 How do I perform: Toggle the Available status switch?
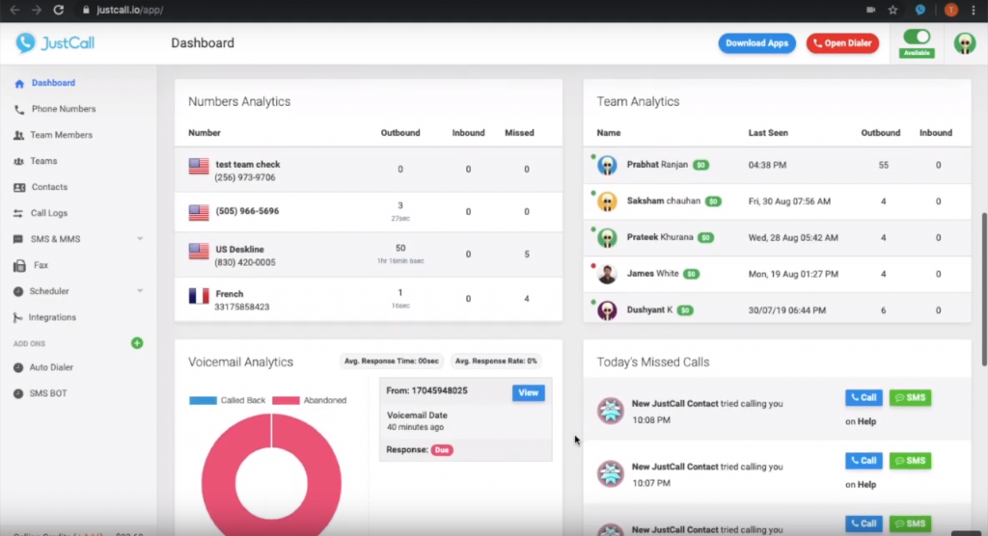tap(916, 37)
